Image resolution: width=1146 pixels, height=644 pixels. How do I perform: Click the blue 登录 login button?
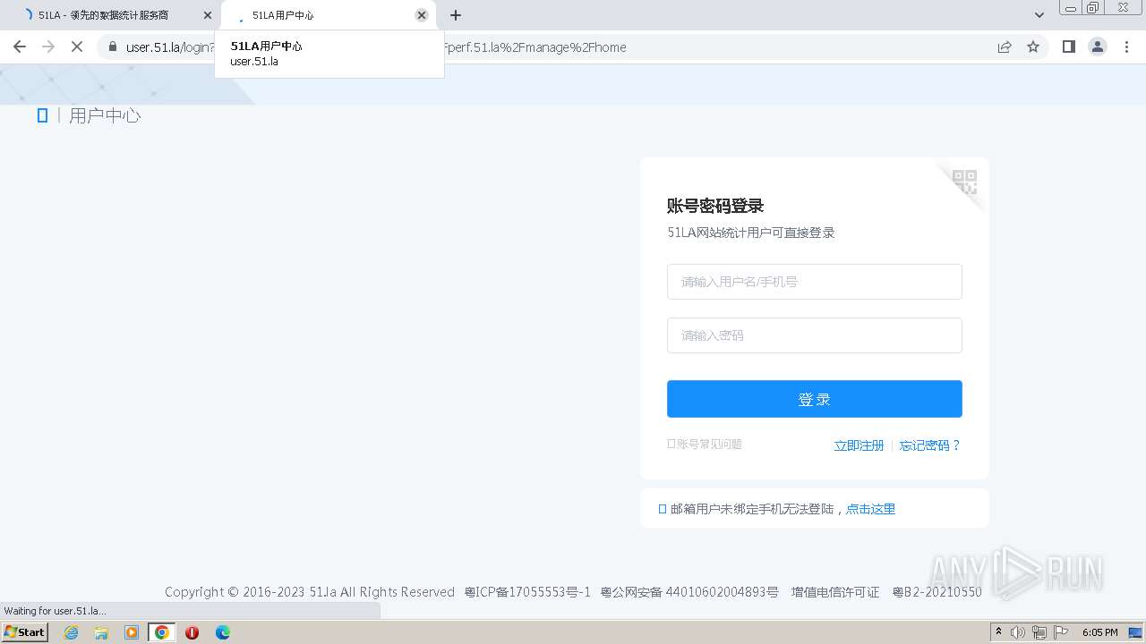click(x=814, y=399)
